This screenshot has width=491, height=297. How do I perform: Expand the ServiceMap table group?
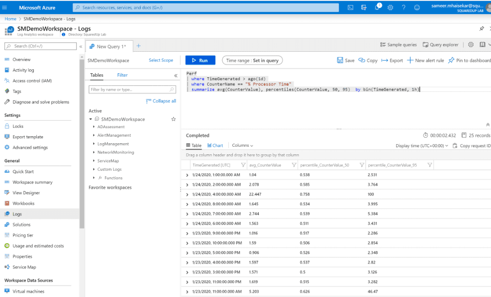(94, 160)
